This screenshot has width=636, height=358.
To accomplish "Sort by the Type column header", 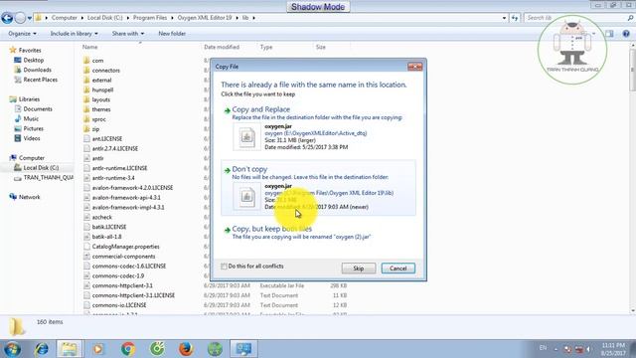I will click(x=266, y=47).
